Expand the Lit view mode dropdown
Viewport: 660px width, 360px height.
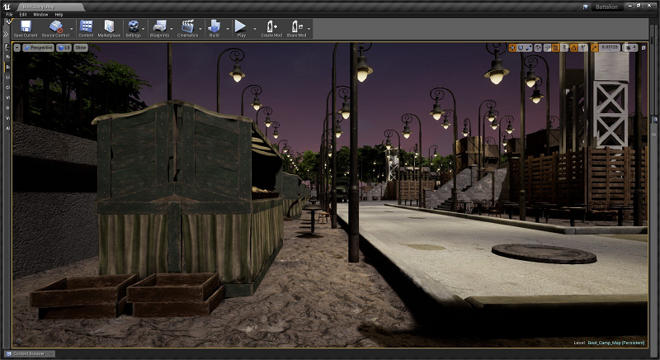click(x=64, y=48)
